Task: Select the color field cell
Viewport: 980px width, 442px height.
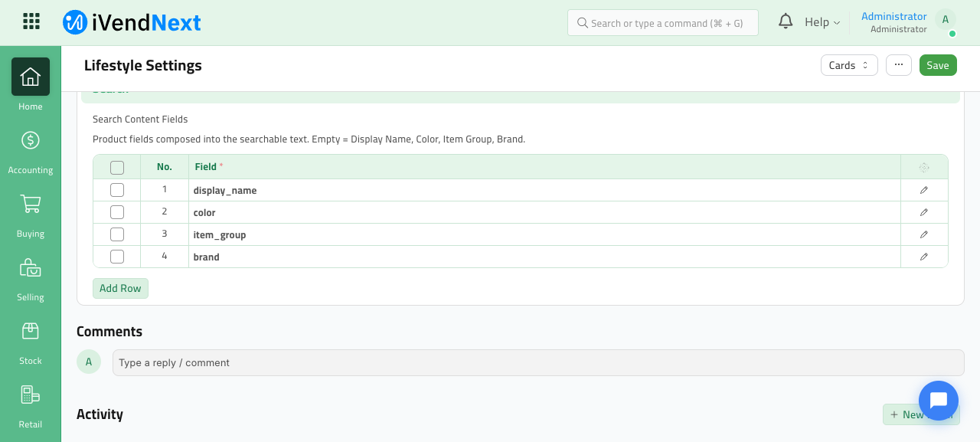Action: point(544,212)
